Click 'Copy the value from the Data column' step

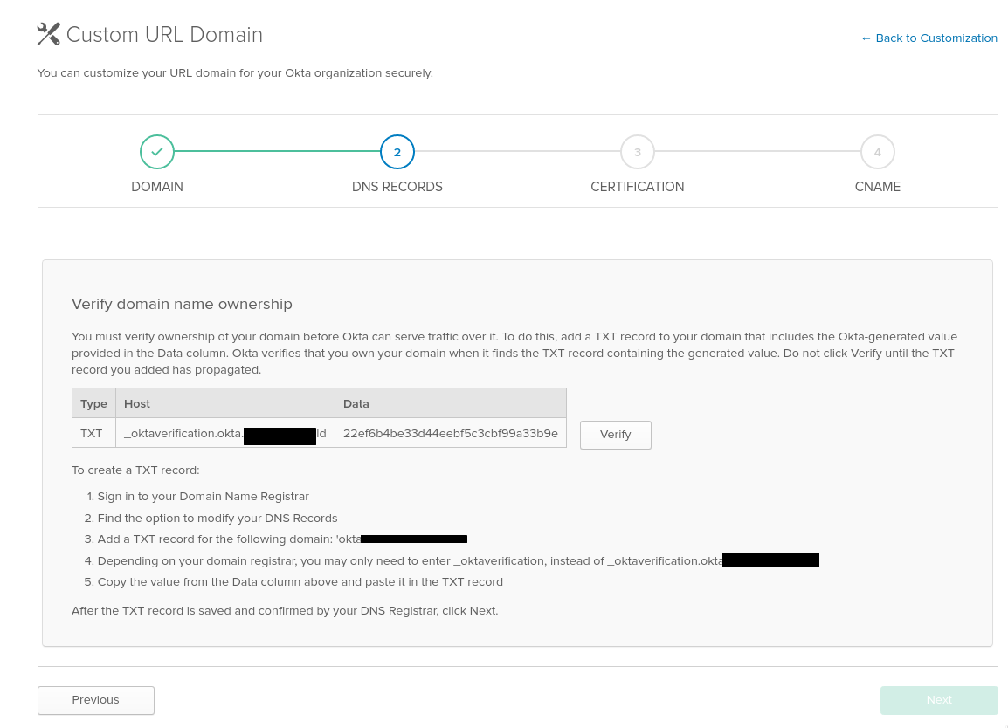(300, 581)
